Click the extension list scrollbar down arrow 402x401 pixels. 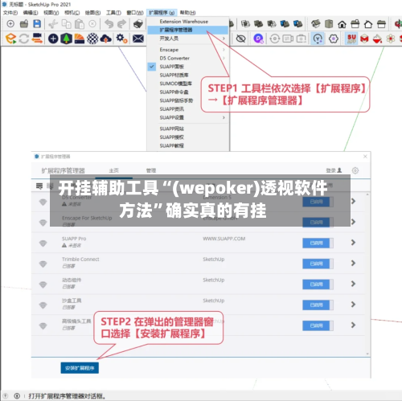(367, 354)
